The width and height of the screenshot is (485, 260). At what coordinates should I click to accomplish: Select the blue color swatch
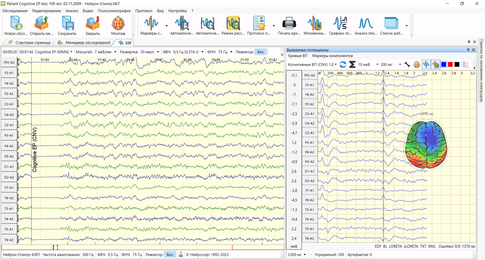pyautogui.click(x=444, y=64)
